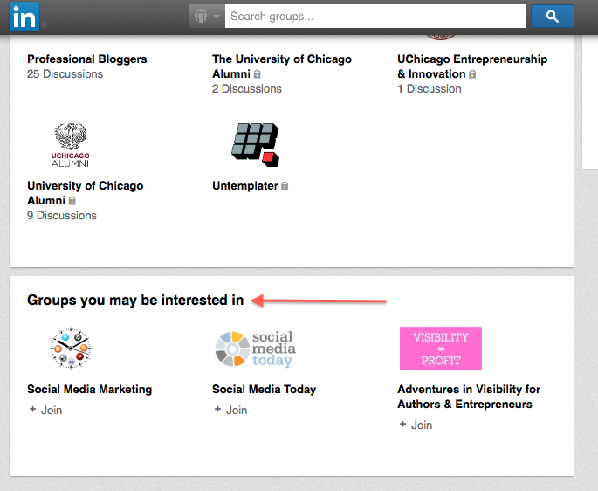This screenshot has width=598, height=491.
Task: Open the Professional Bloggers group
Action: tap(87, 59)
